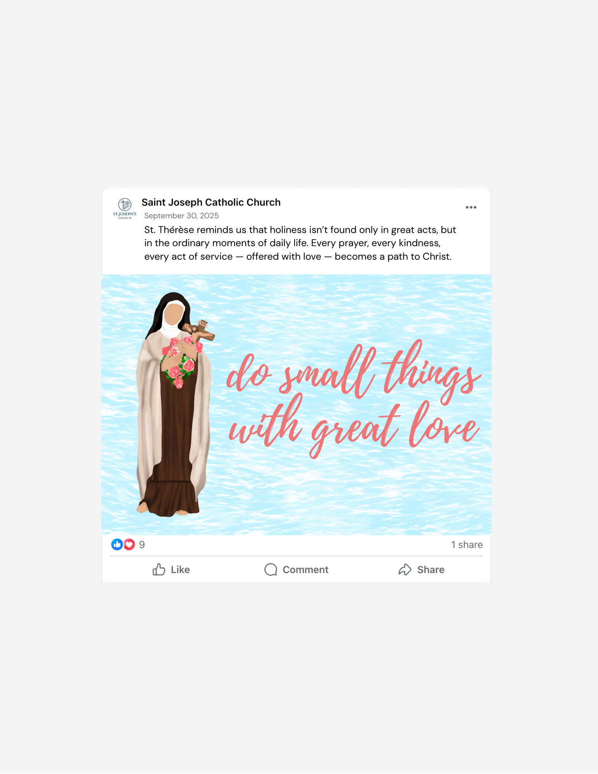This screenshot has height=774, width=598.
Task: Open Saint Joseph Catholic Church page link
Action: pos(211,202)
